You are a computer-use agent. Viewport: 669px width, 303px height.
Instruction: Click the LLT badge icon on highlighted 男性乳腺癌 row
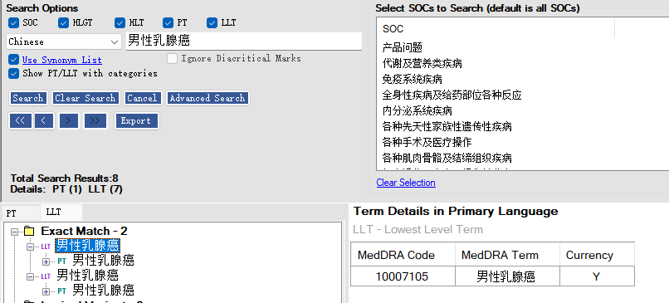pyautogui.click(x=46, y=247)
